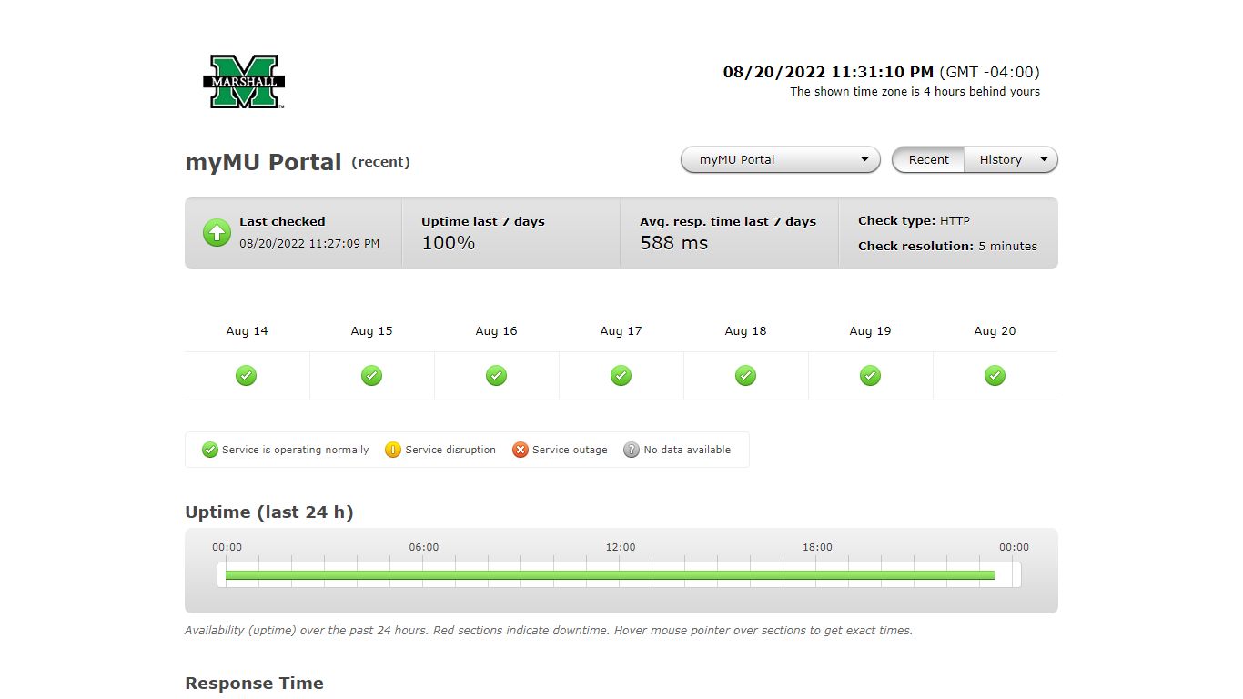
Task: Click the Aug 14 green check icon
Action: (247, 375)
